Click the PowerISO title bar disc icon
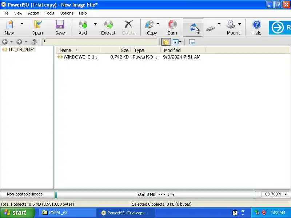291x218 pixels. pos(3,4)
